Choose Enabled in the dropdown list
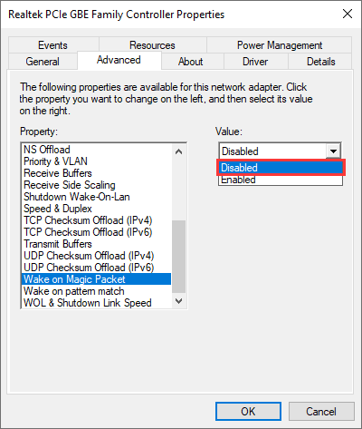362x429 pixels. point(281,180)
